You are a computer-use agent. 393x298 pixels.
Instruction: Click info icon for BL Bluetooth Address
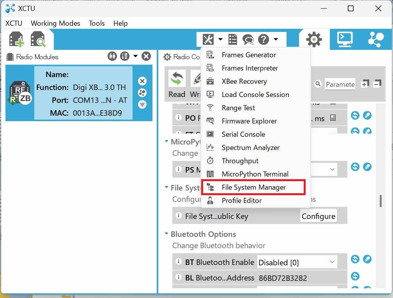[179, 277]
